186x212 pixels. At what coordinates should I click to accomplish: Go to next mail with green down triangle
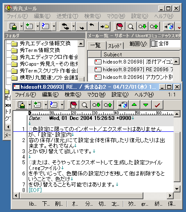coord(146,105)
